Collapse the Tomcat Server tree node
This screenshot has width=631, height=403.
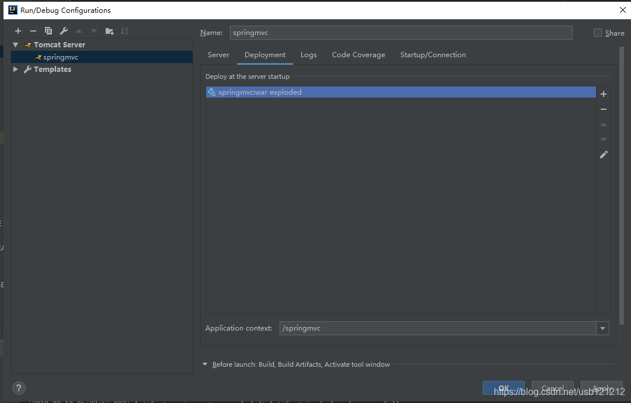[x=16, y=45]
